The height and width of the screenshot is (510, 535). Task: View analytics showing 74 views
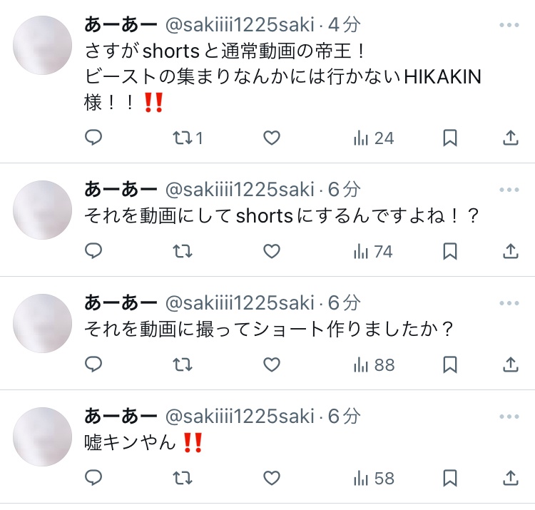pos(373,252)
